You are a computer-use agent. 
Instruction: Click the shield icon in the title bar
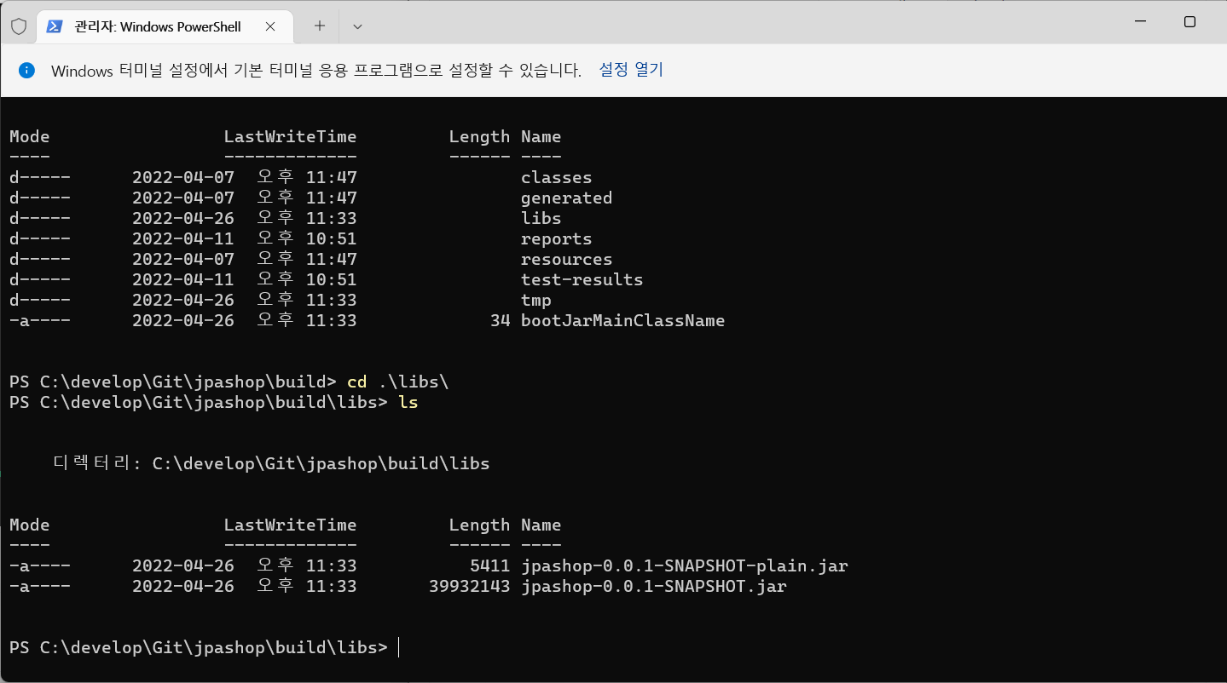(18, 26)
